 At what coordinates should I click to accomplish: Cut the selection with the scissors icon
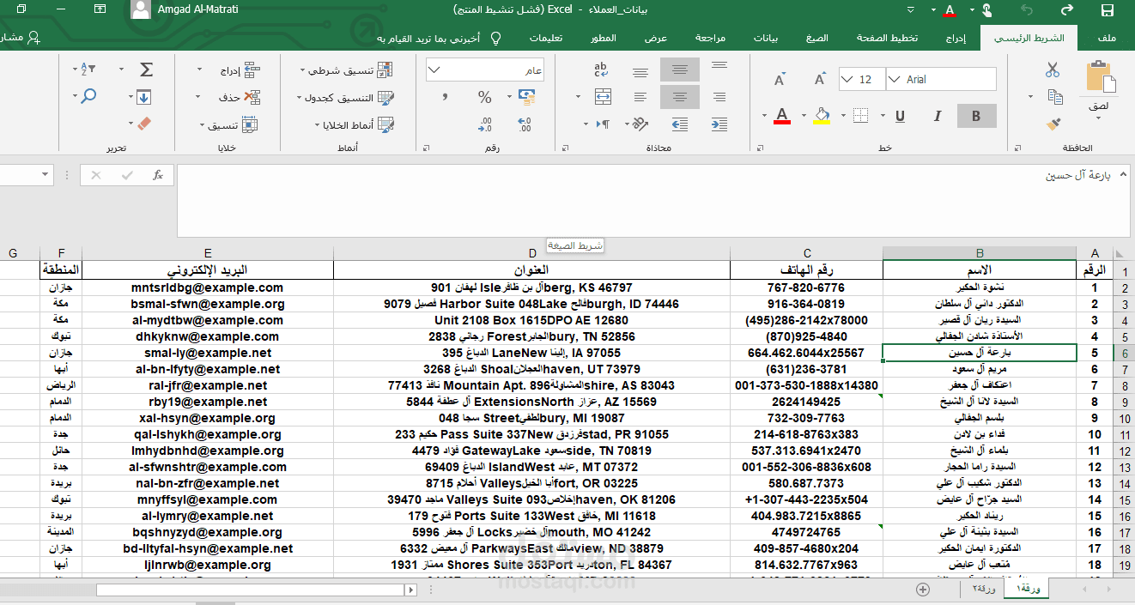pos(1053,70)
